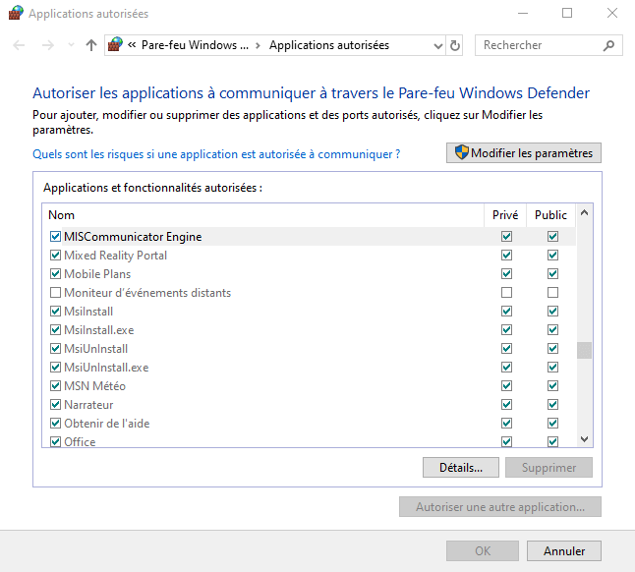Select Applications autorisées breadcrumb segment
The width and height of the screenshot is (635, 572).
328,45
